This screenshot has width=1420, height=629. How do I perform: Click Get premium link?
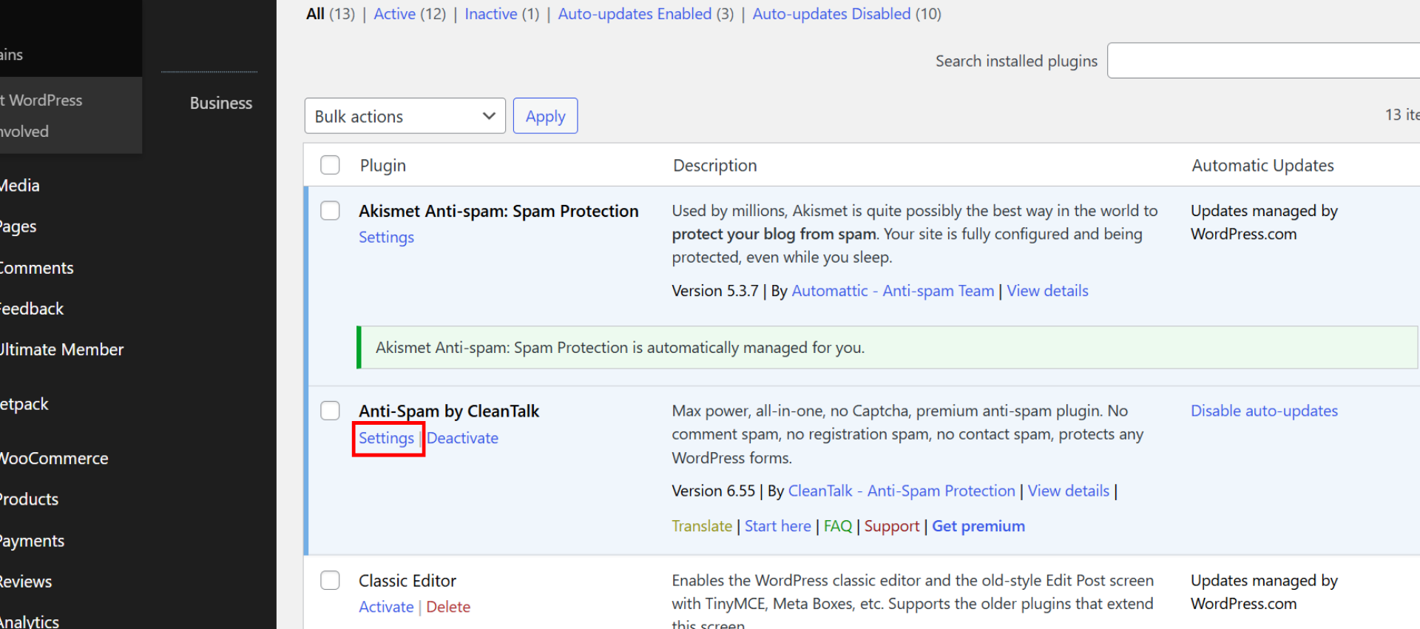pos(978,526)
